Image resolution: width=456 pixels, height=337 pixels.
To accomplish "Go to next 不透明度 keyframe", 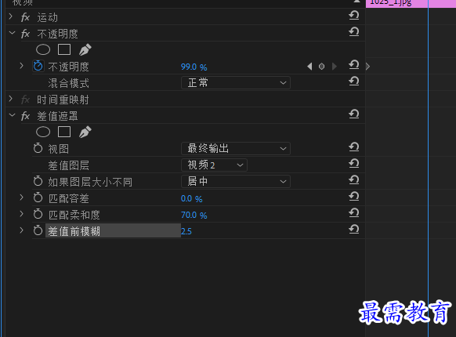I will 334,67.
